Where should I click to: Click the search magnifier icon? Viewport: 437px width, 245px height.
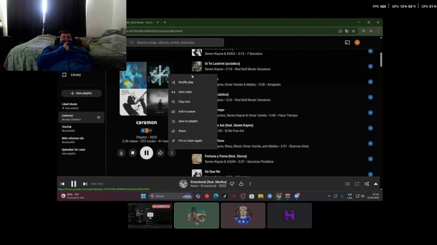132,43
